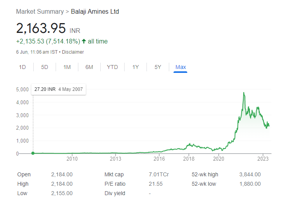Show the 1M chart range
This screenshot has width=284, height=201.
click(x=67, y=67)
